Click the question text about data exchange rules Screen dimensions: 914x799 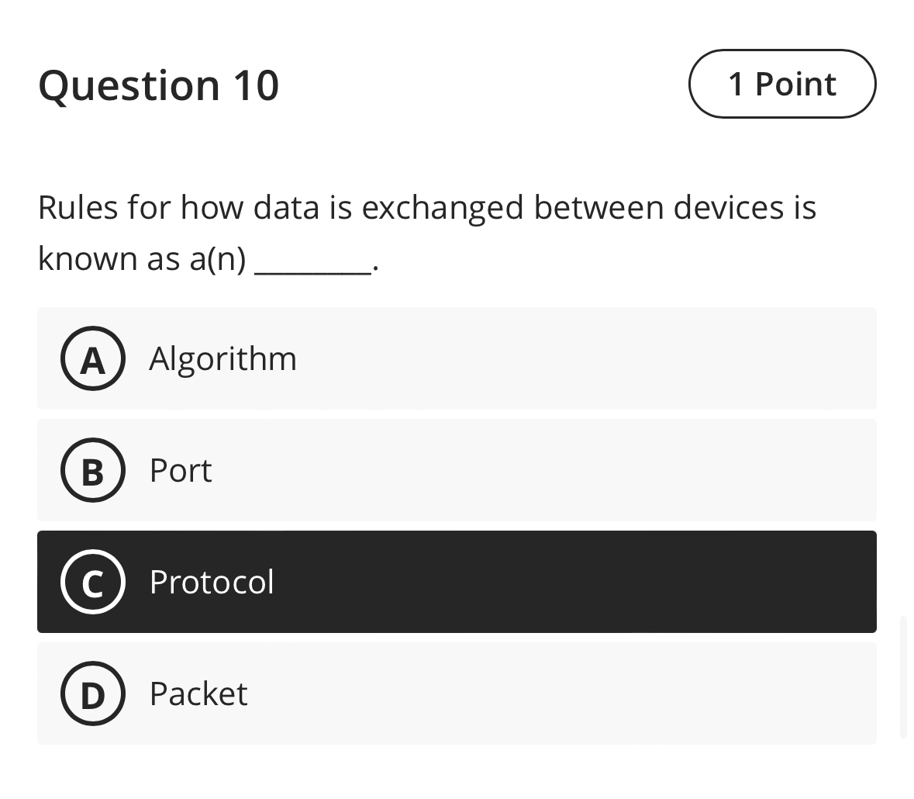[426, 207]
